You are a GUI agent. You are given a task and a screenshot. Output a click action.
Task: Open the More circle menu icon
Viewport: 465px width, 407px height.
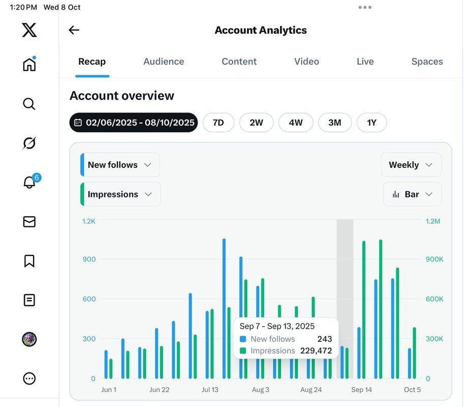[29, 379]
